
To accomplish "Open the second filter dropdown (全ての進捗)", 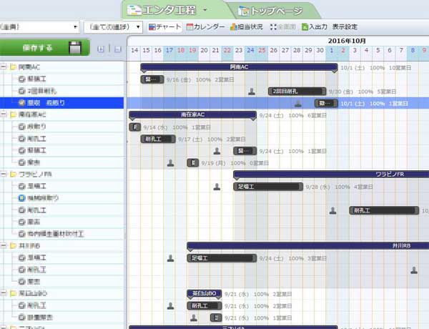I will tap(113, 27).
